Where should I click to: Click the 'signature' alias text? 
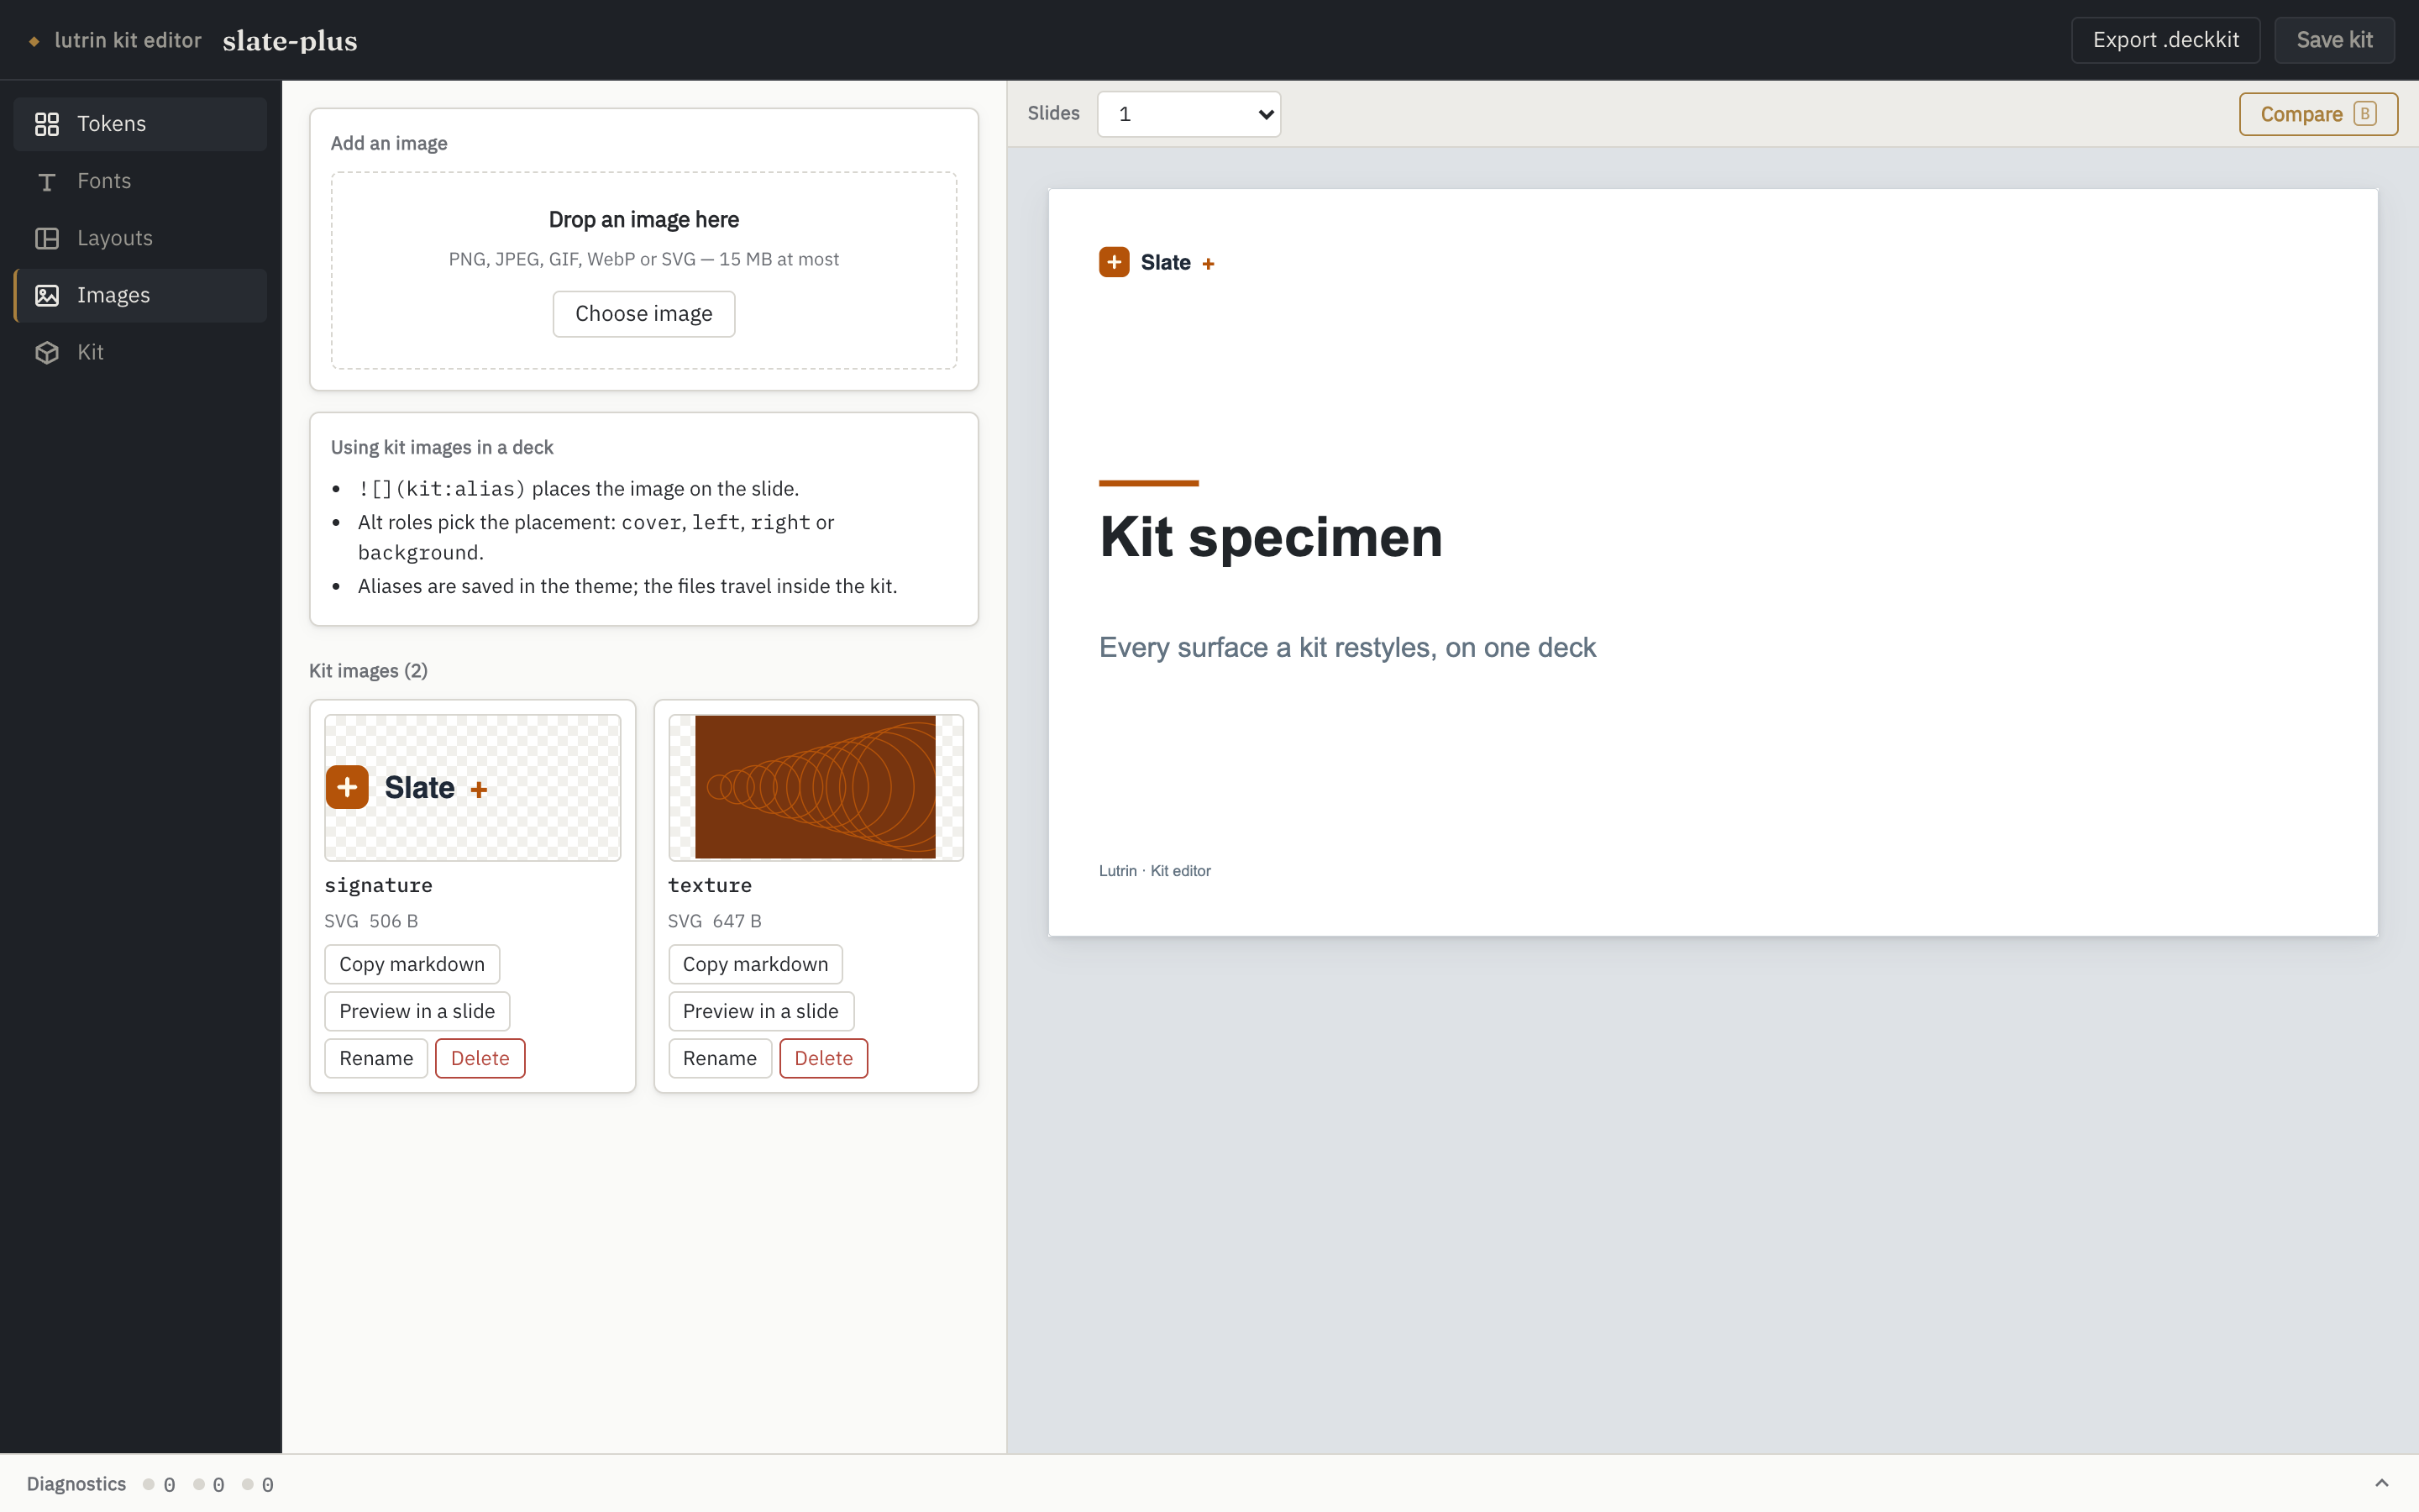tap(378, 885)
